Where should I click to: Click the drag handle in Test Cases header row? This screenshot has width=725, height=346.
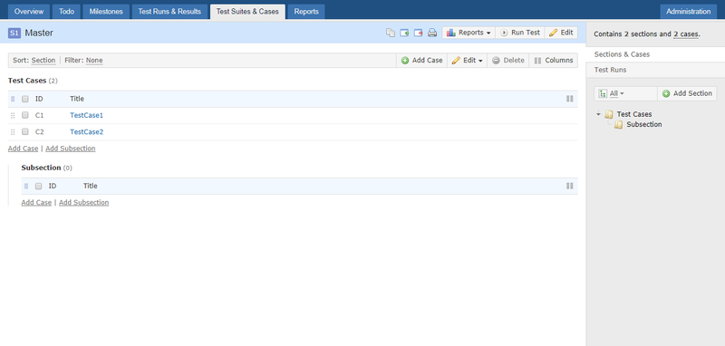coord(13,99)
